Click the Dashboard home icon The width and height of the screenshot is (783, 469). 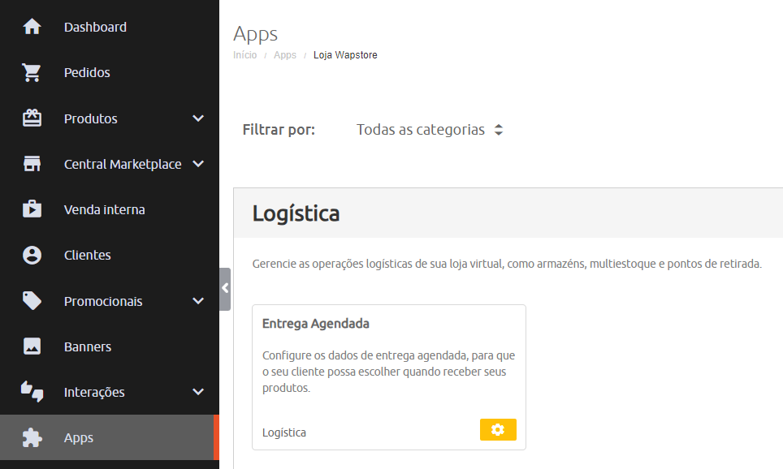32,27
